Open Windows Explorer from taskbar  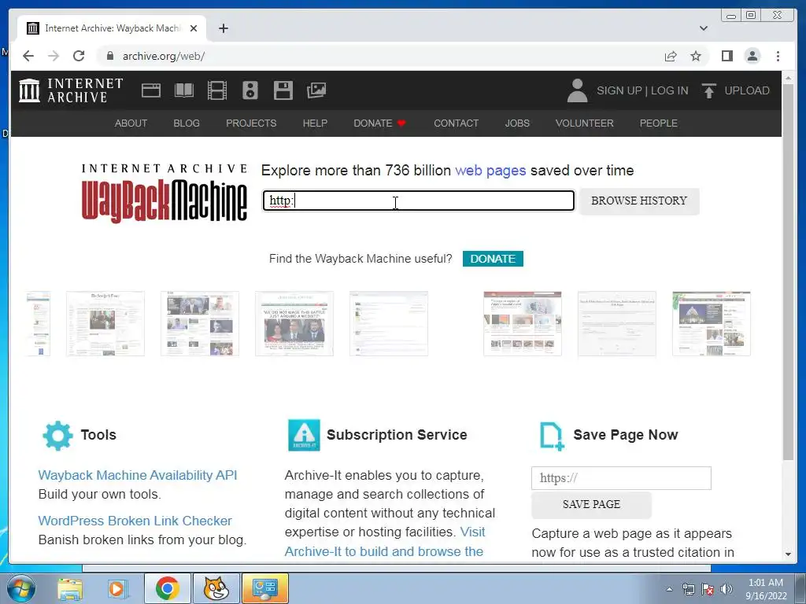pyautogui.click(x=70, y=588)
